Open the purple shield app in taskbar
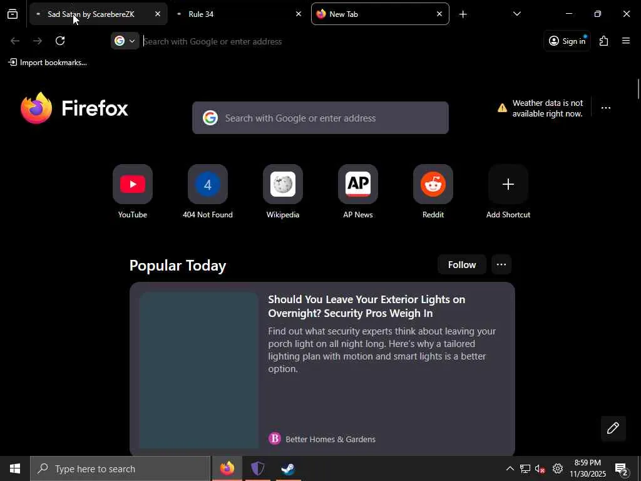This screenshot has width=641, height=481. 257,468
